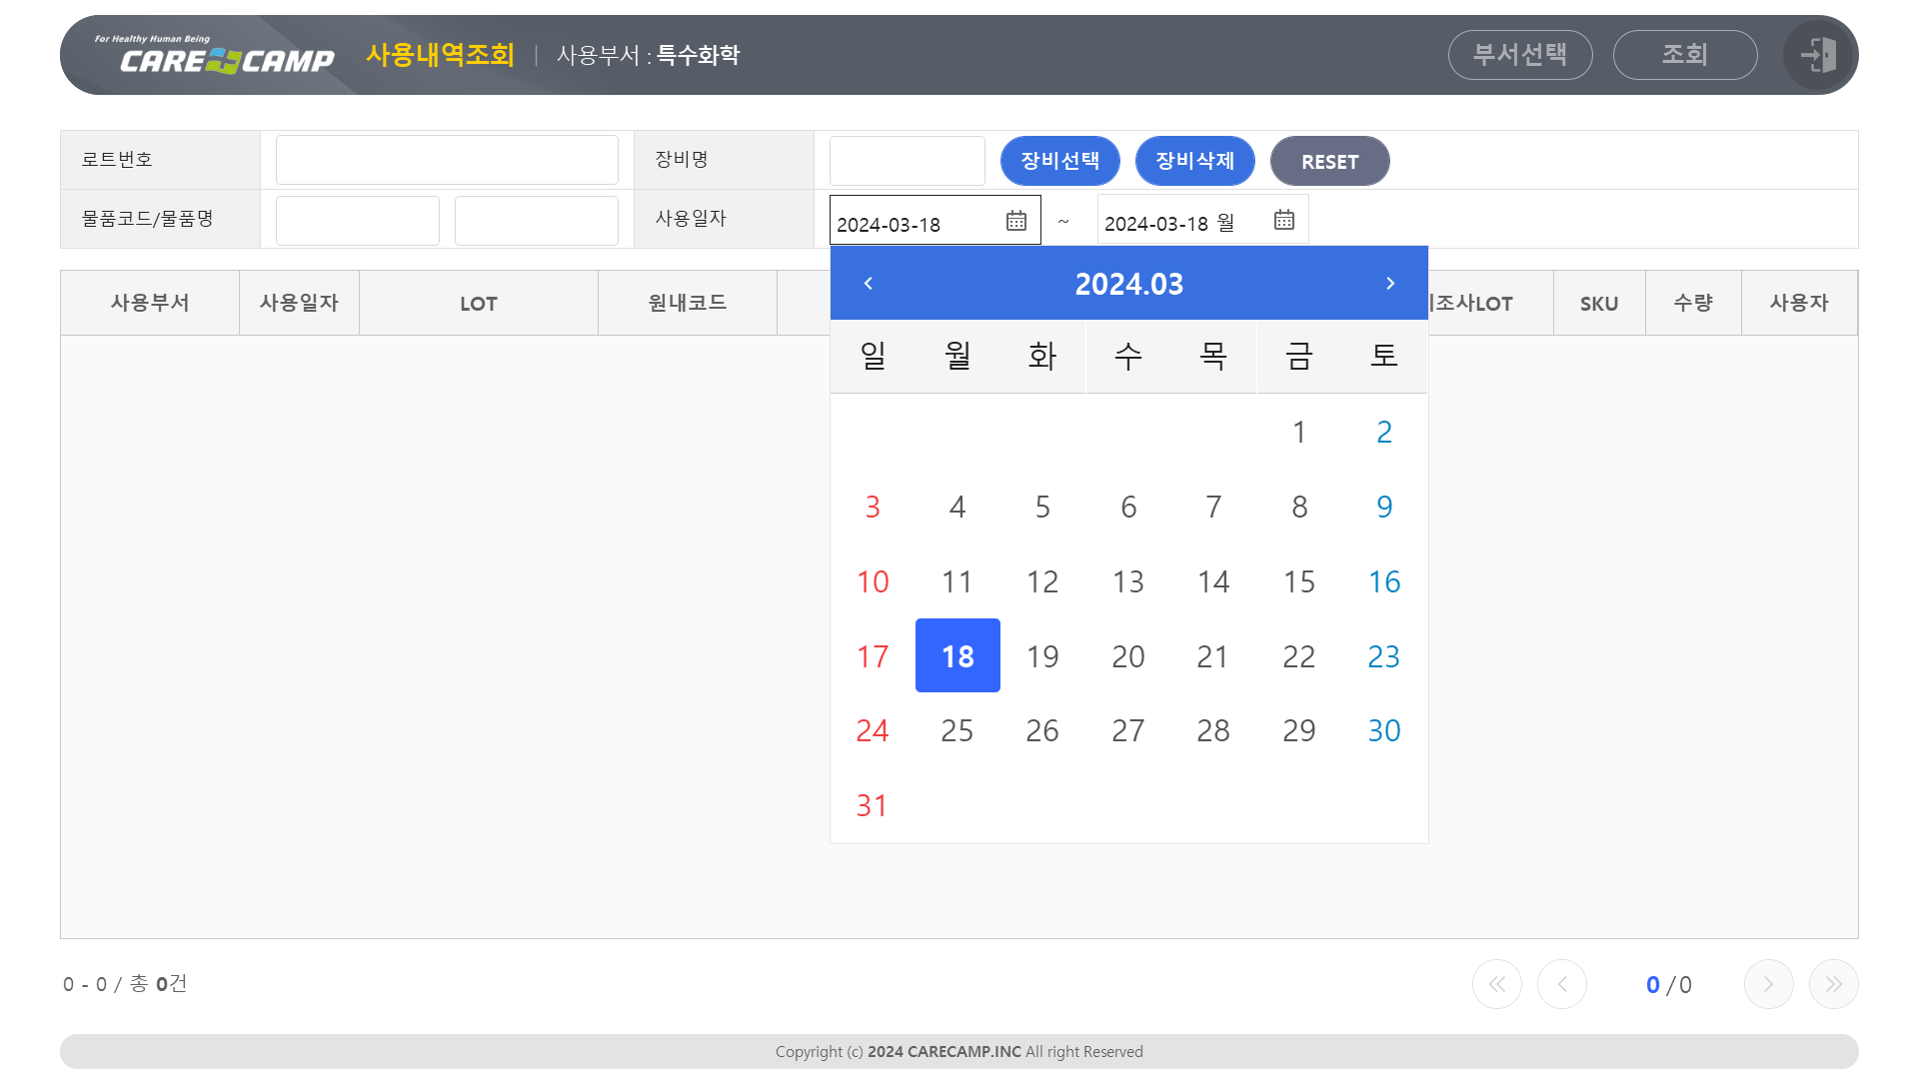Click the 부서선택 button
Image resolution: width=1919 pixels, height=1077 pixels.
(x=1520, y=55)
